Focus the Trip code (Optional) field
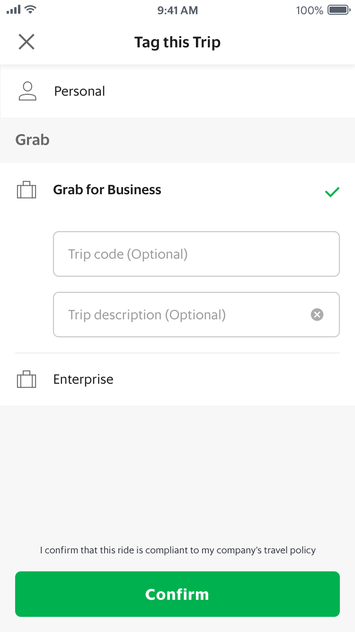The image size is (355, 632). pos(196,254)
